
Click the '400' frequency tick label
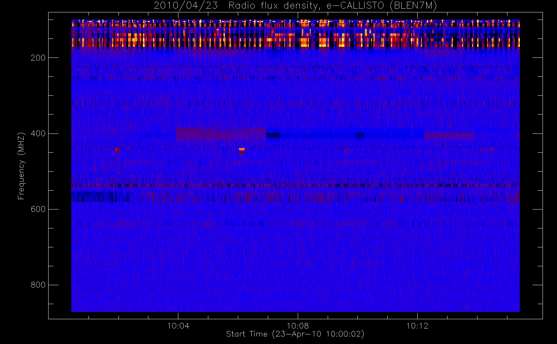point(38,133)
